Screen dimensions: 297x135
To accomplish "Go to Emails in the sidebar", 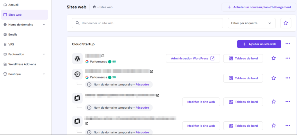I will click(13, 34).
